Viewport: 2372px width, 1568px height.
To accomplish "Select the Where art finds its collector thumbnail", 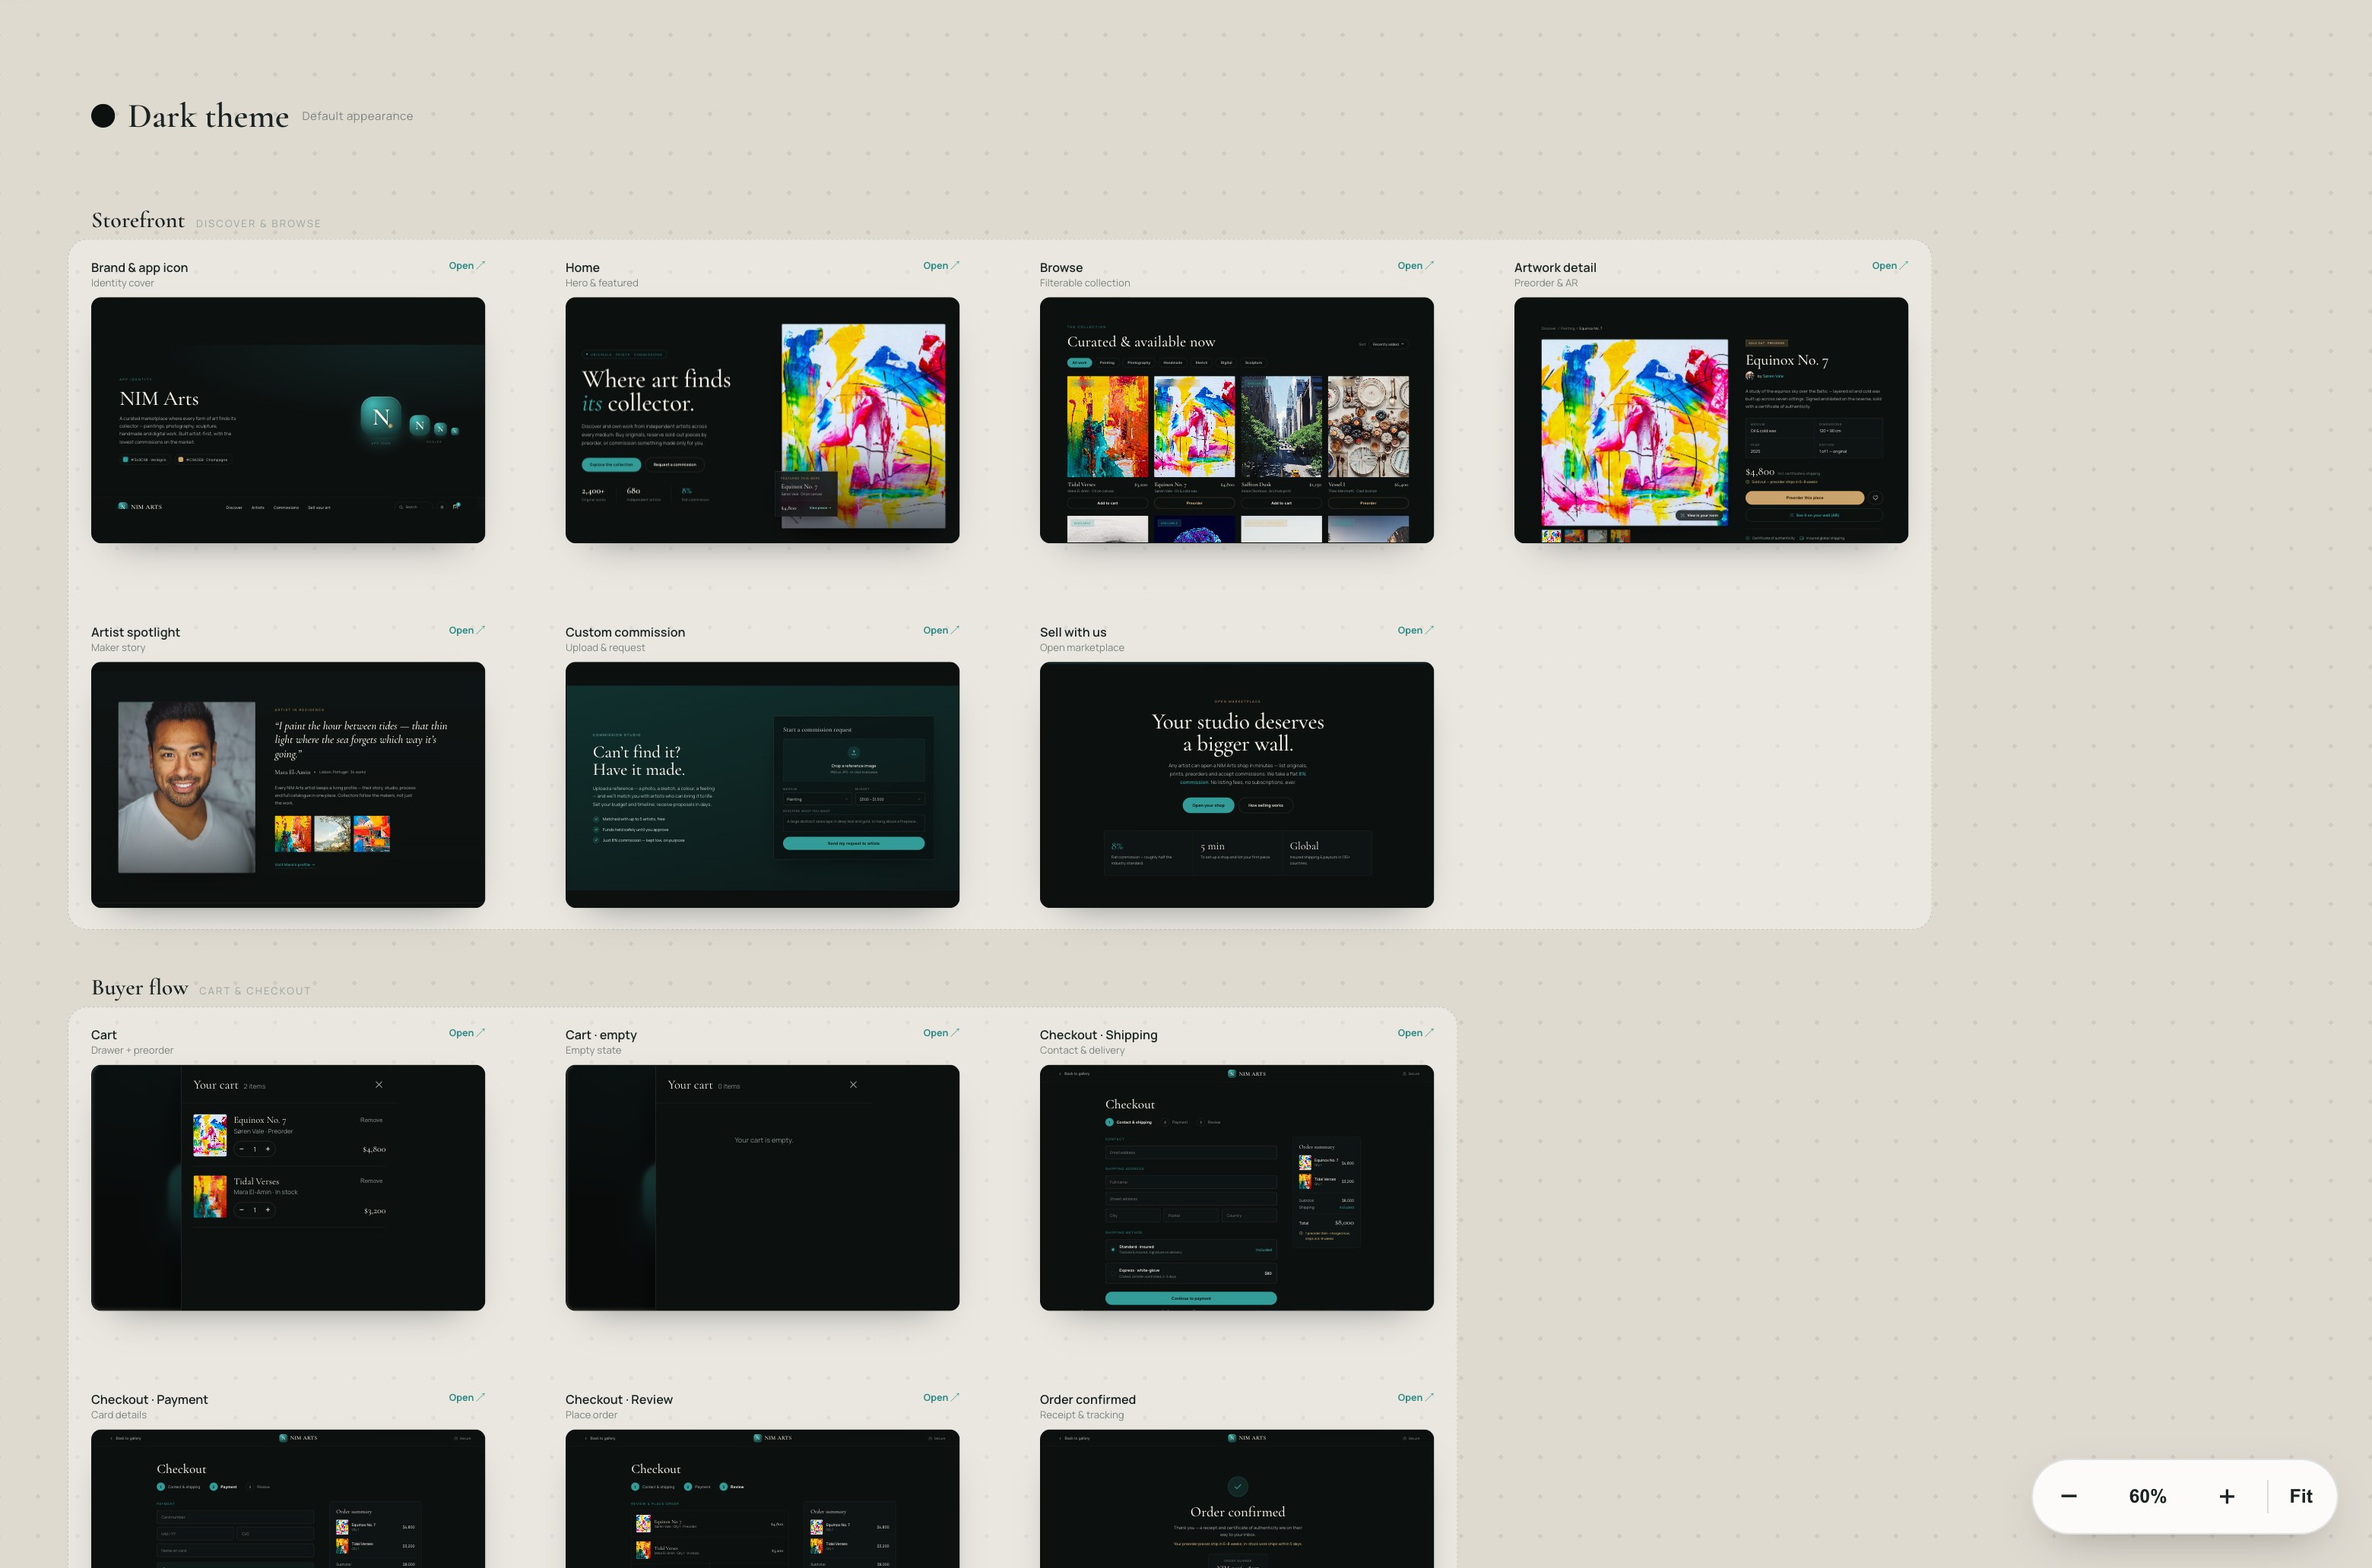I will click(763, 420).
